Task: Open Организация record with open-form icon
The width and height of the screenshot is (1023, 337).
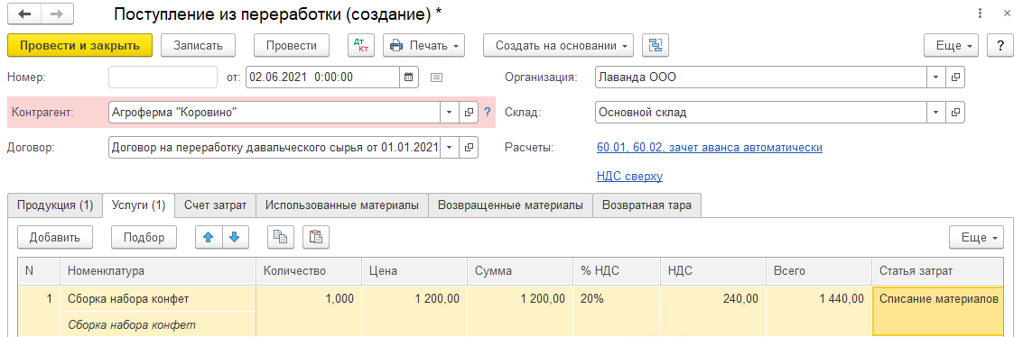Action: pyautogui.click(x=955, y=77)
